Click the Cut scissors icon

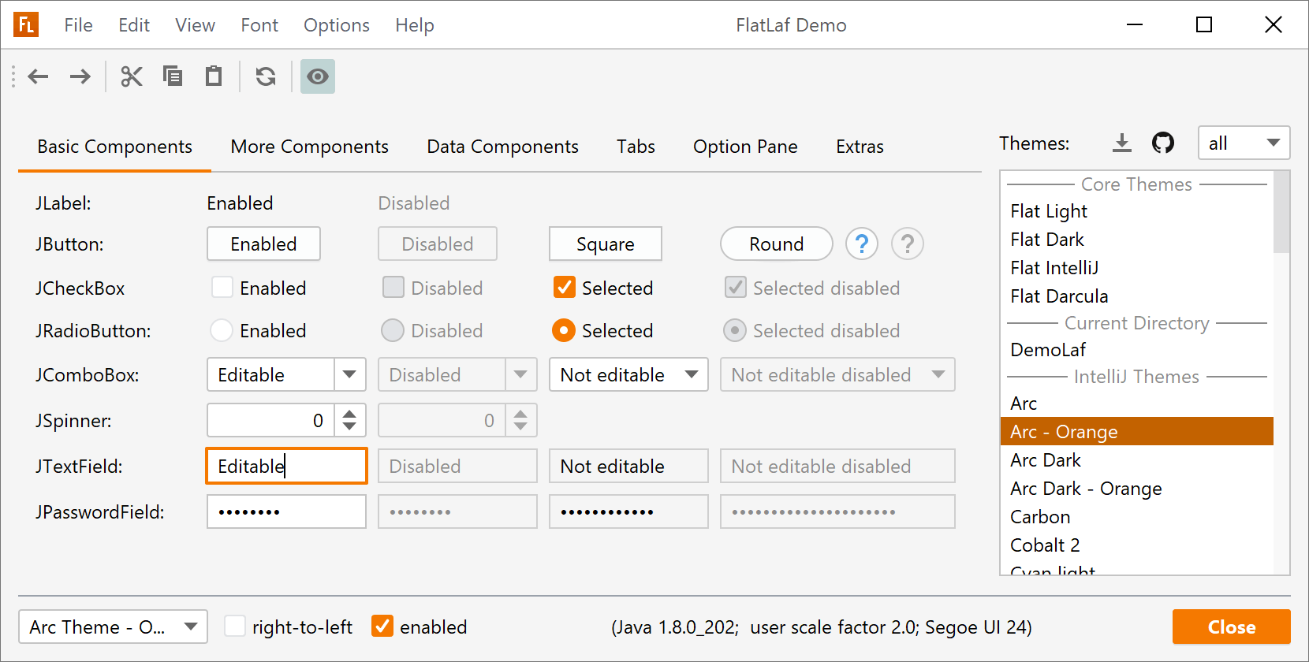(x=131, y=76)
